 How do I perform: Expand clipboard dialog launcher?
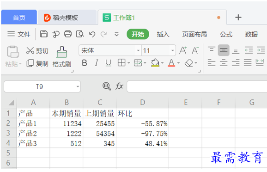tap(72, 71)
